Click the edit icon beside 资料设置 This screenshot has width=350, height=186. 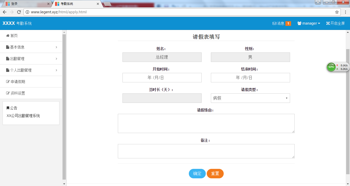8,93
